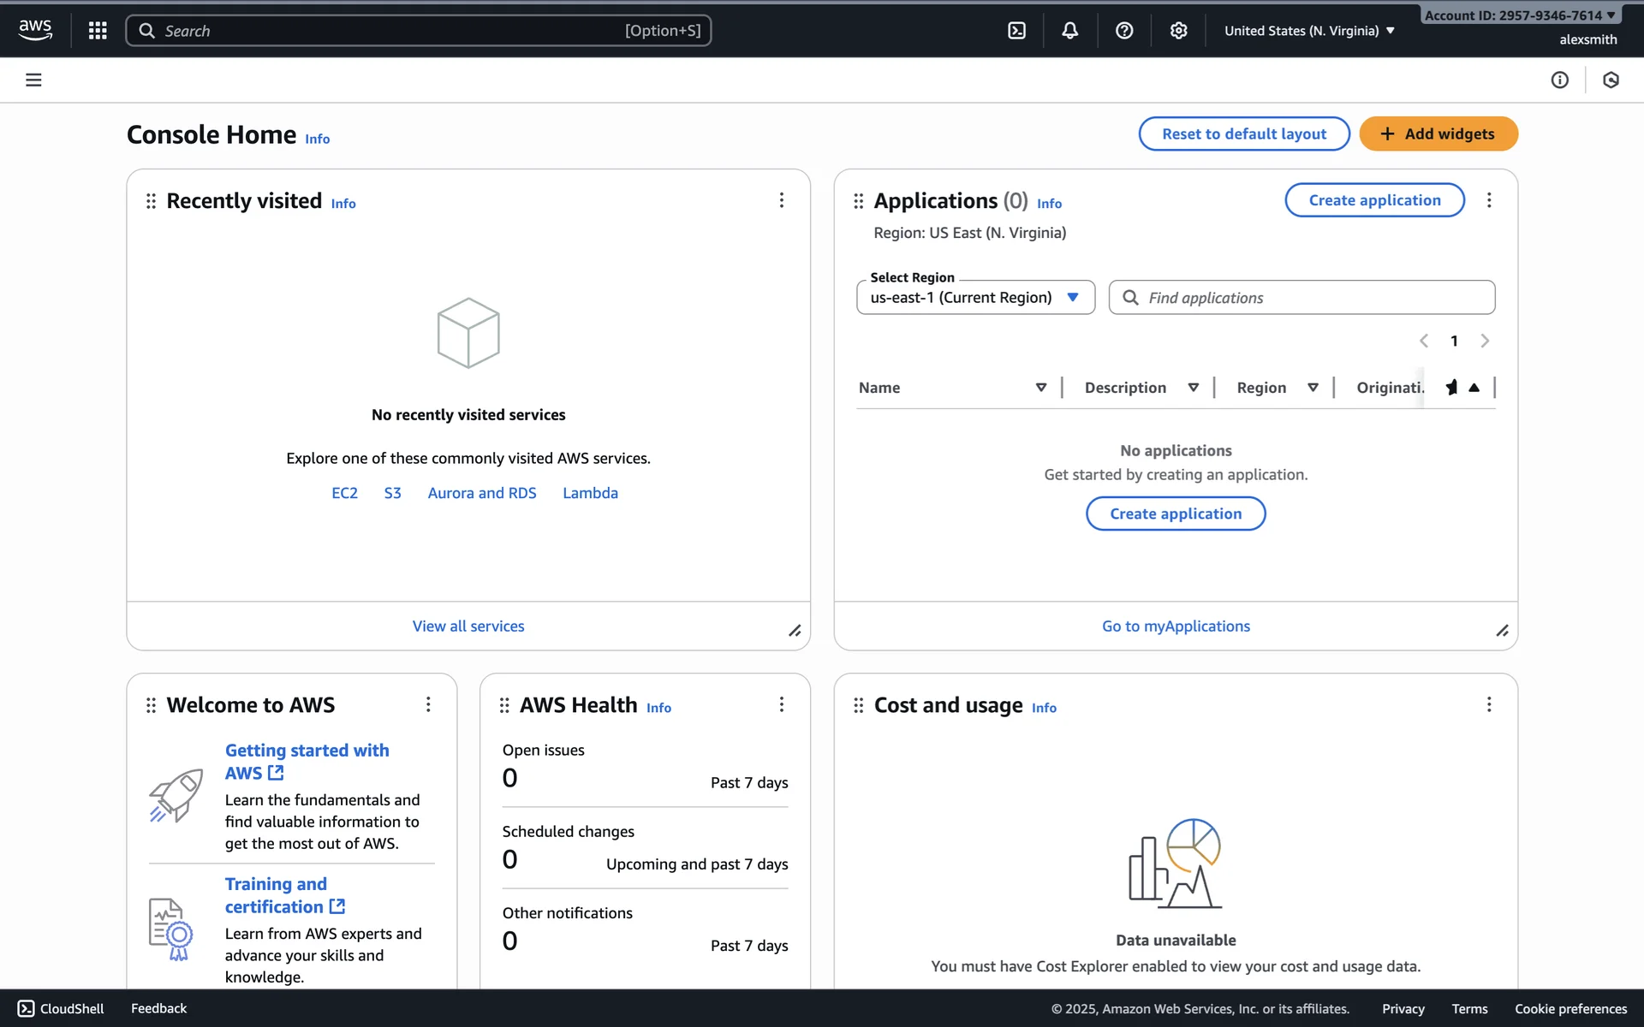Open the settings gear icon
1644x1027 pixels.
coord(1179,31)
